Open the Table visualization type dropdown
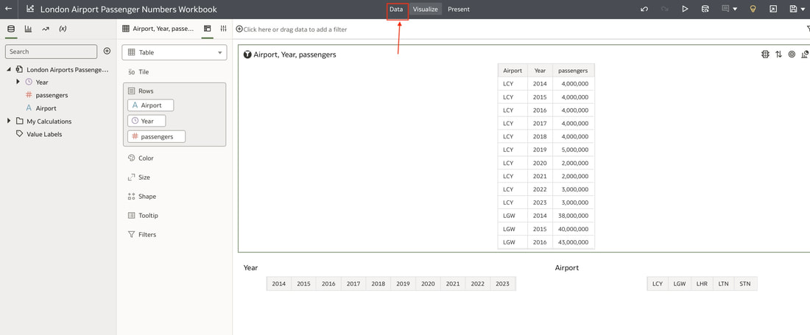The image size is (810, 335). point(175,53)
